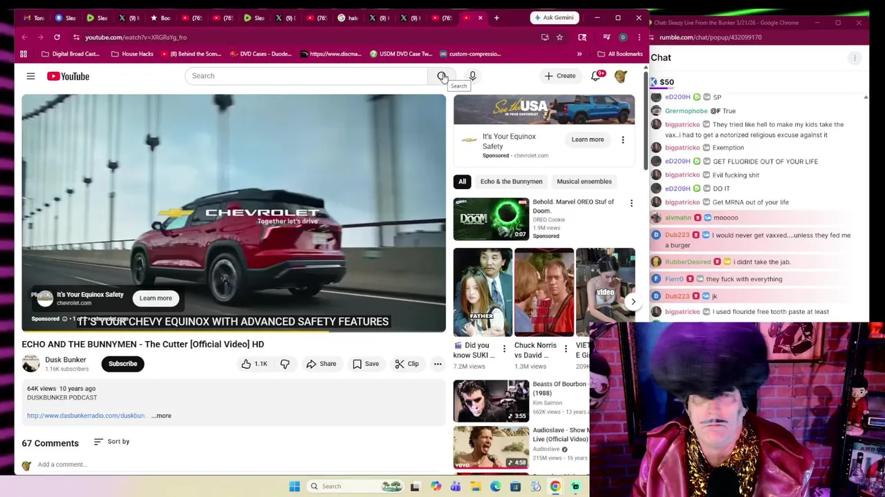Open Copilot from the taskbar
The height and width of the screenshot is (497, 885).
pos(436,487)
